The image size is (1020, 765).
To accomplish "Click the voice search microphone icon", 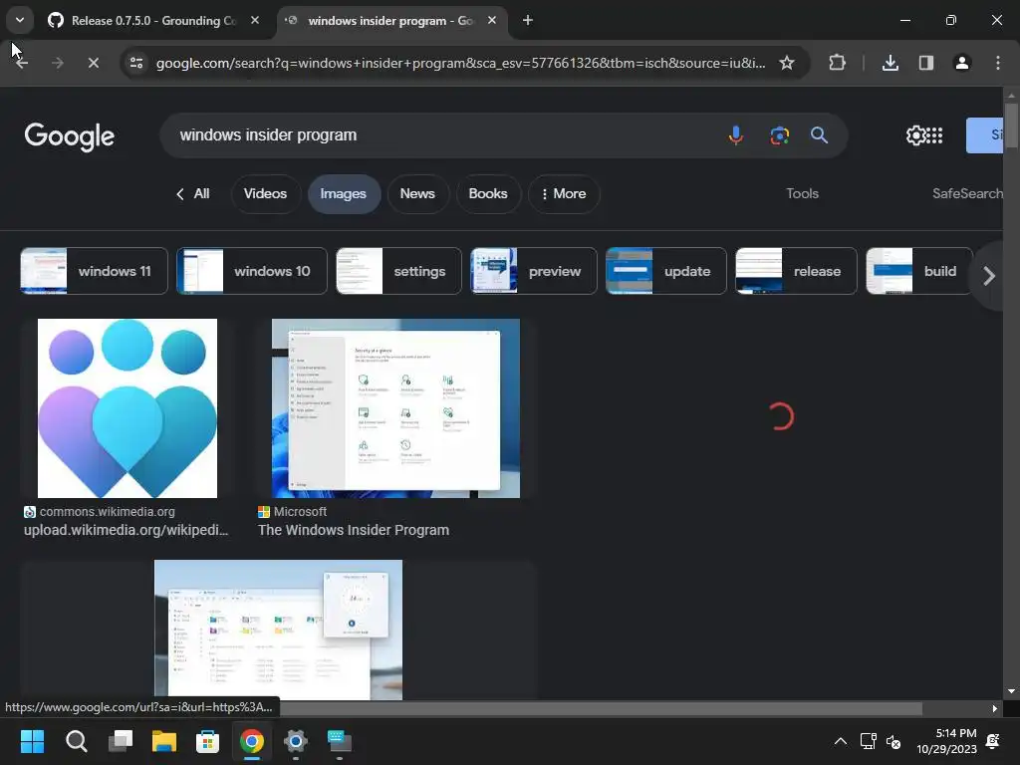I will pyautogui.click(x=736, y=135).
